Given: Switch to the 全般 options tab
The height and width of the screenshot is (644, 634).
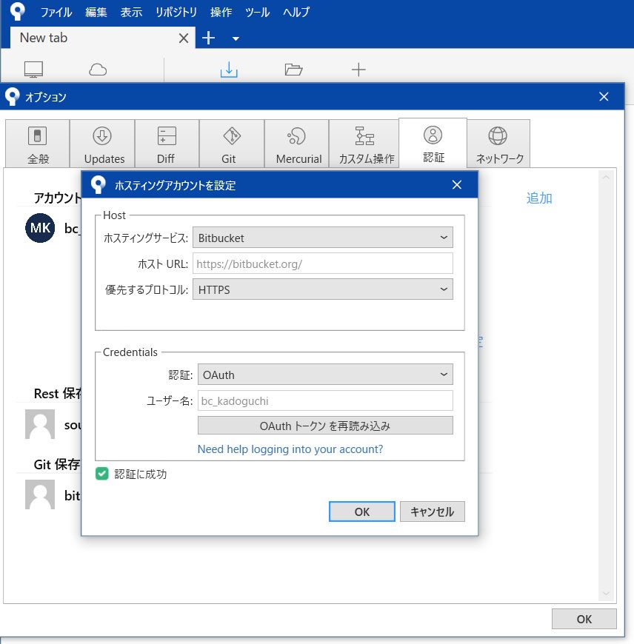Looking at the screenshot, I should click(x=37, y=144).
